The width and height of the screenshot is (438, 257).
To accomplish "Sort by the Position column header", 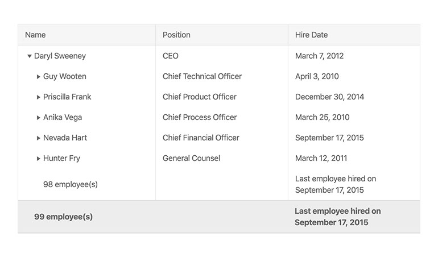I will 222,35.
